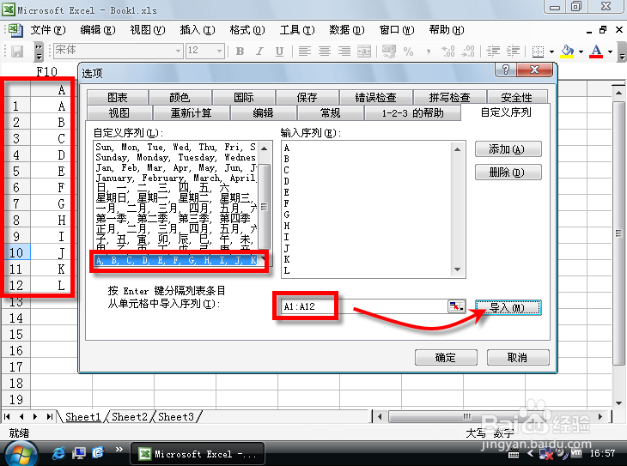Open Internet Explorer from taskbar
This screenshot has width=627, height=466.
pos(58,453)
